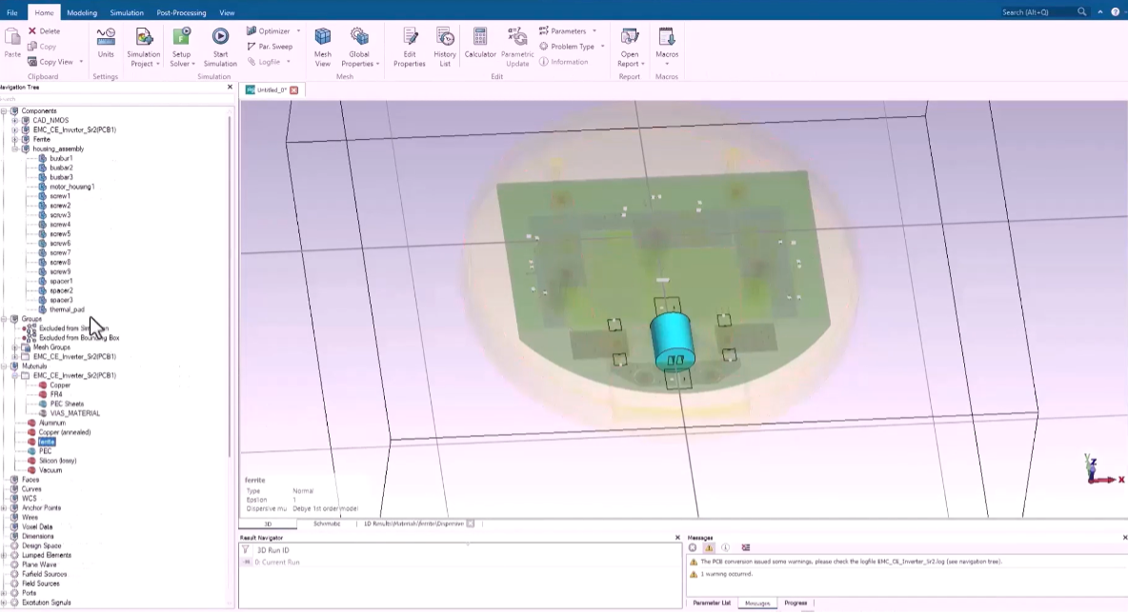Expand the CAD_NMOS component node
Screen dimensions: 1128x613
click(x=14, y=121)
